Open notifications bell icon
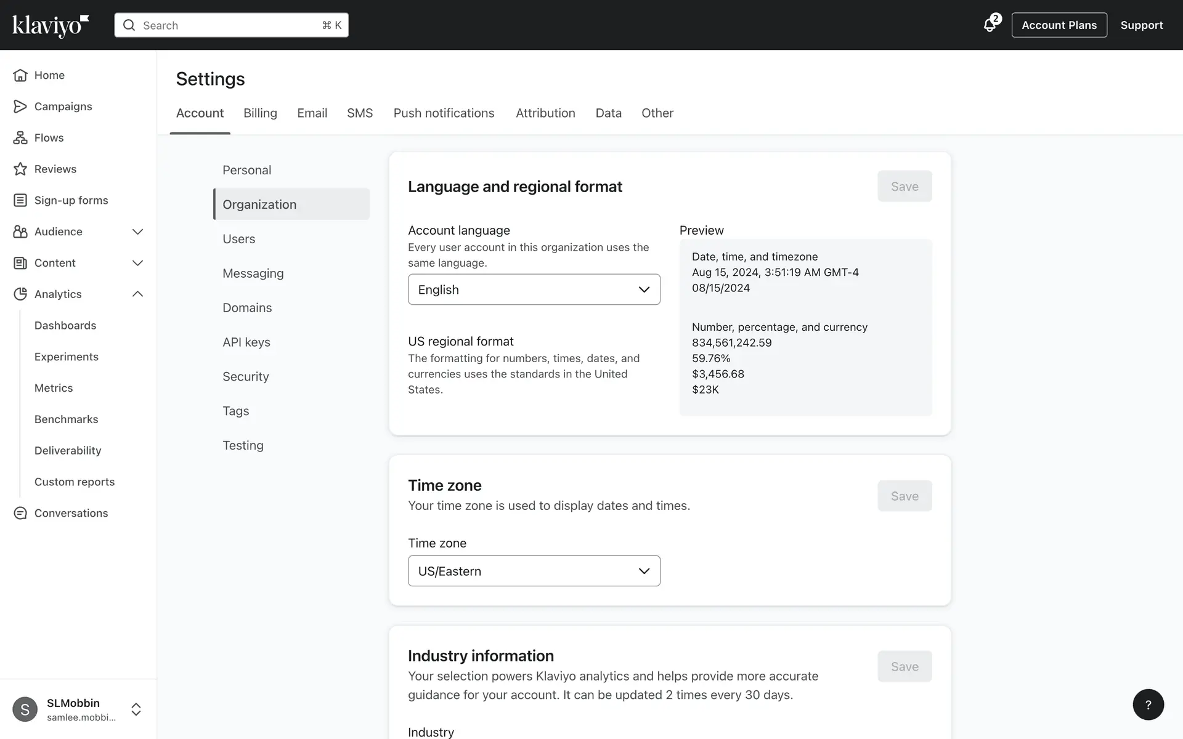 990,25
